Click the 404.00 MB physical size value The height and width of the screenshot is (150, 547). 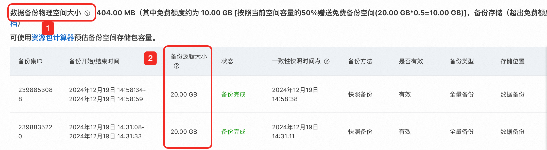tap(116, 13)
